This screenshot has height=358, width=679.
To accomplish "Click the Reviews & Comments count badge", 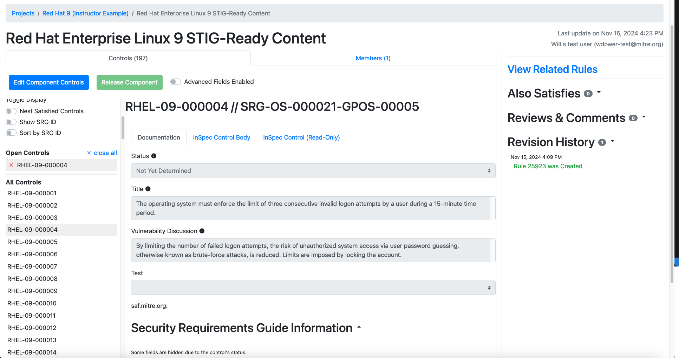I will tap(633, 118).
